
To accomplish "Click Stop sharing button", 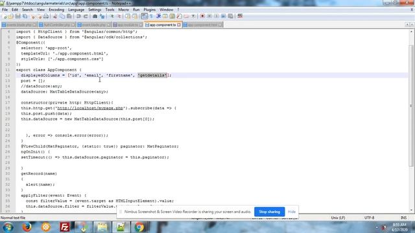I will [x=270, y=212].
